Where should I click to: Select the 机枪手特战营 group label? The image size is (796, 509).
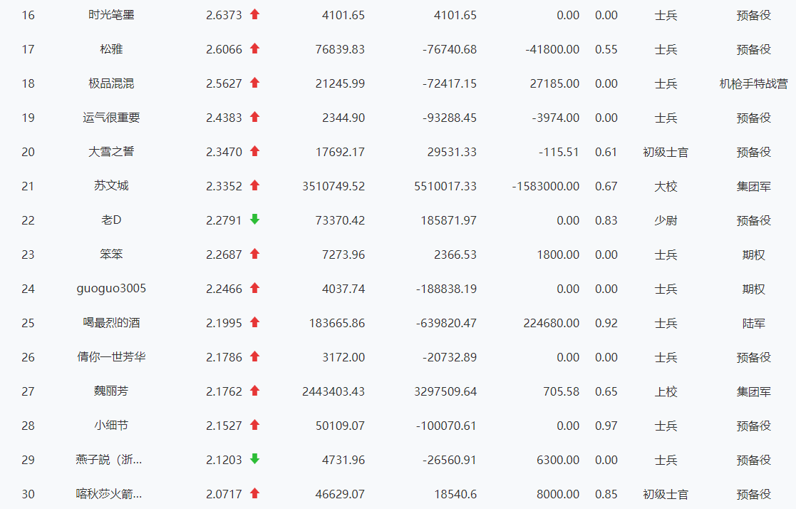click(753, 83)
